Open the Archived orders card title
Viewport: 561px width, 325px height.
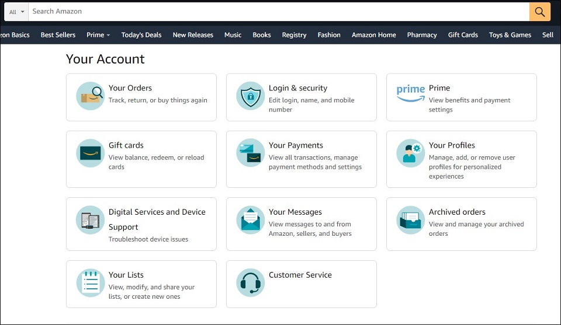[457, 212]
